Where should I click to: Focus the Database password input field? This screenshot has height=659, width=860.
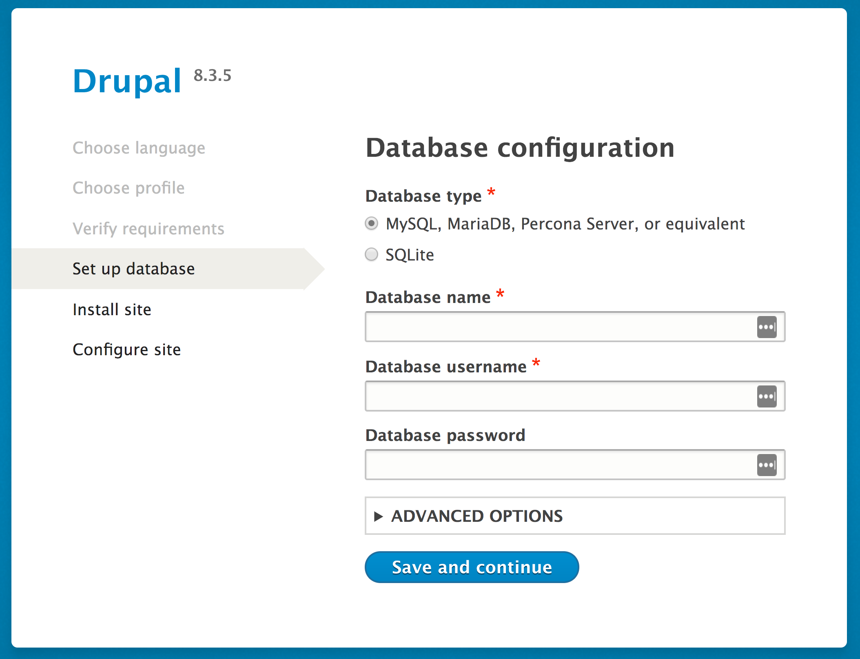pos(575,465)
